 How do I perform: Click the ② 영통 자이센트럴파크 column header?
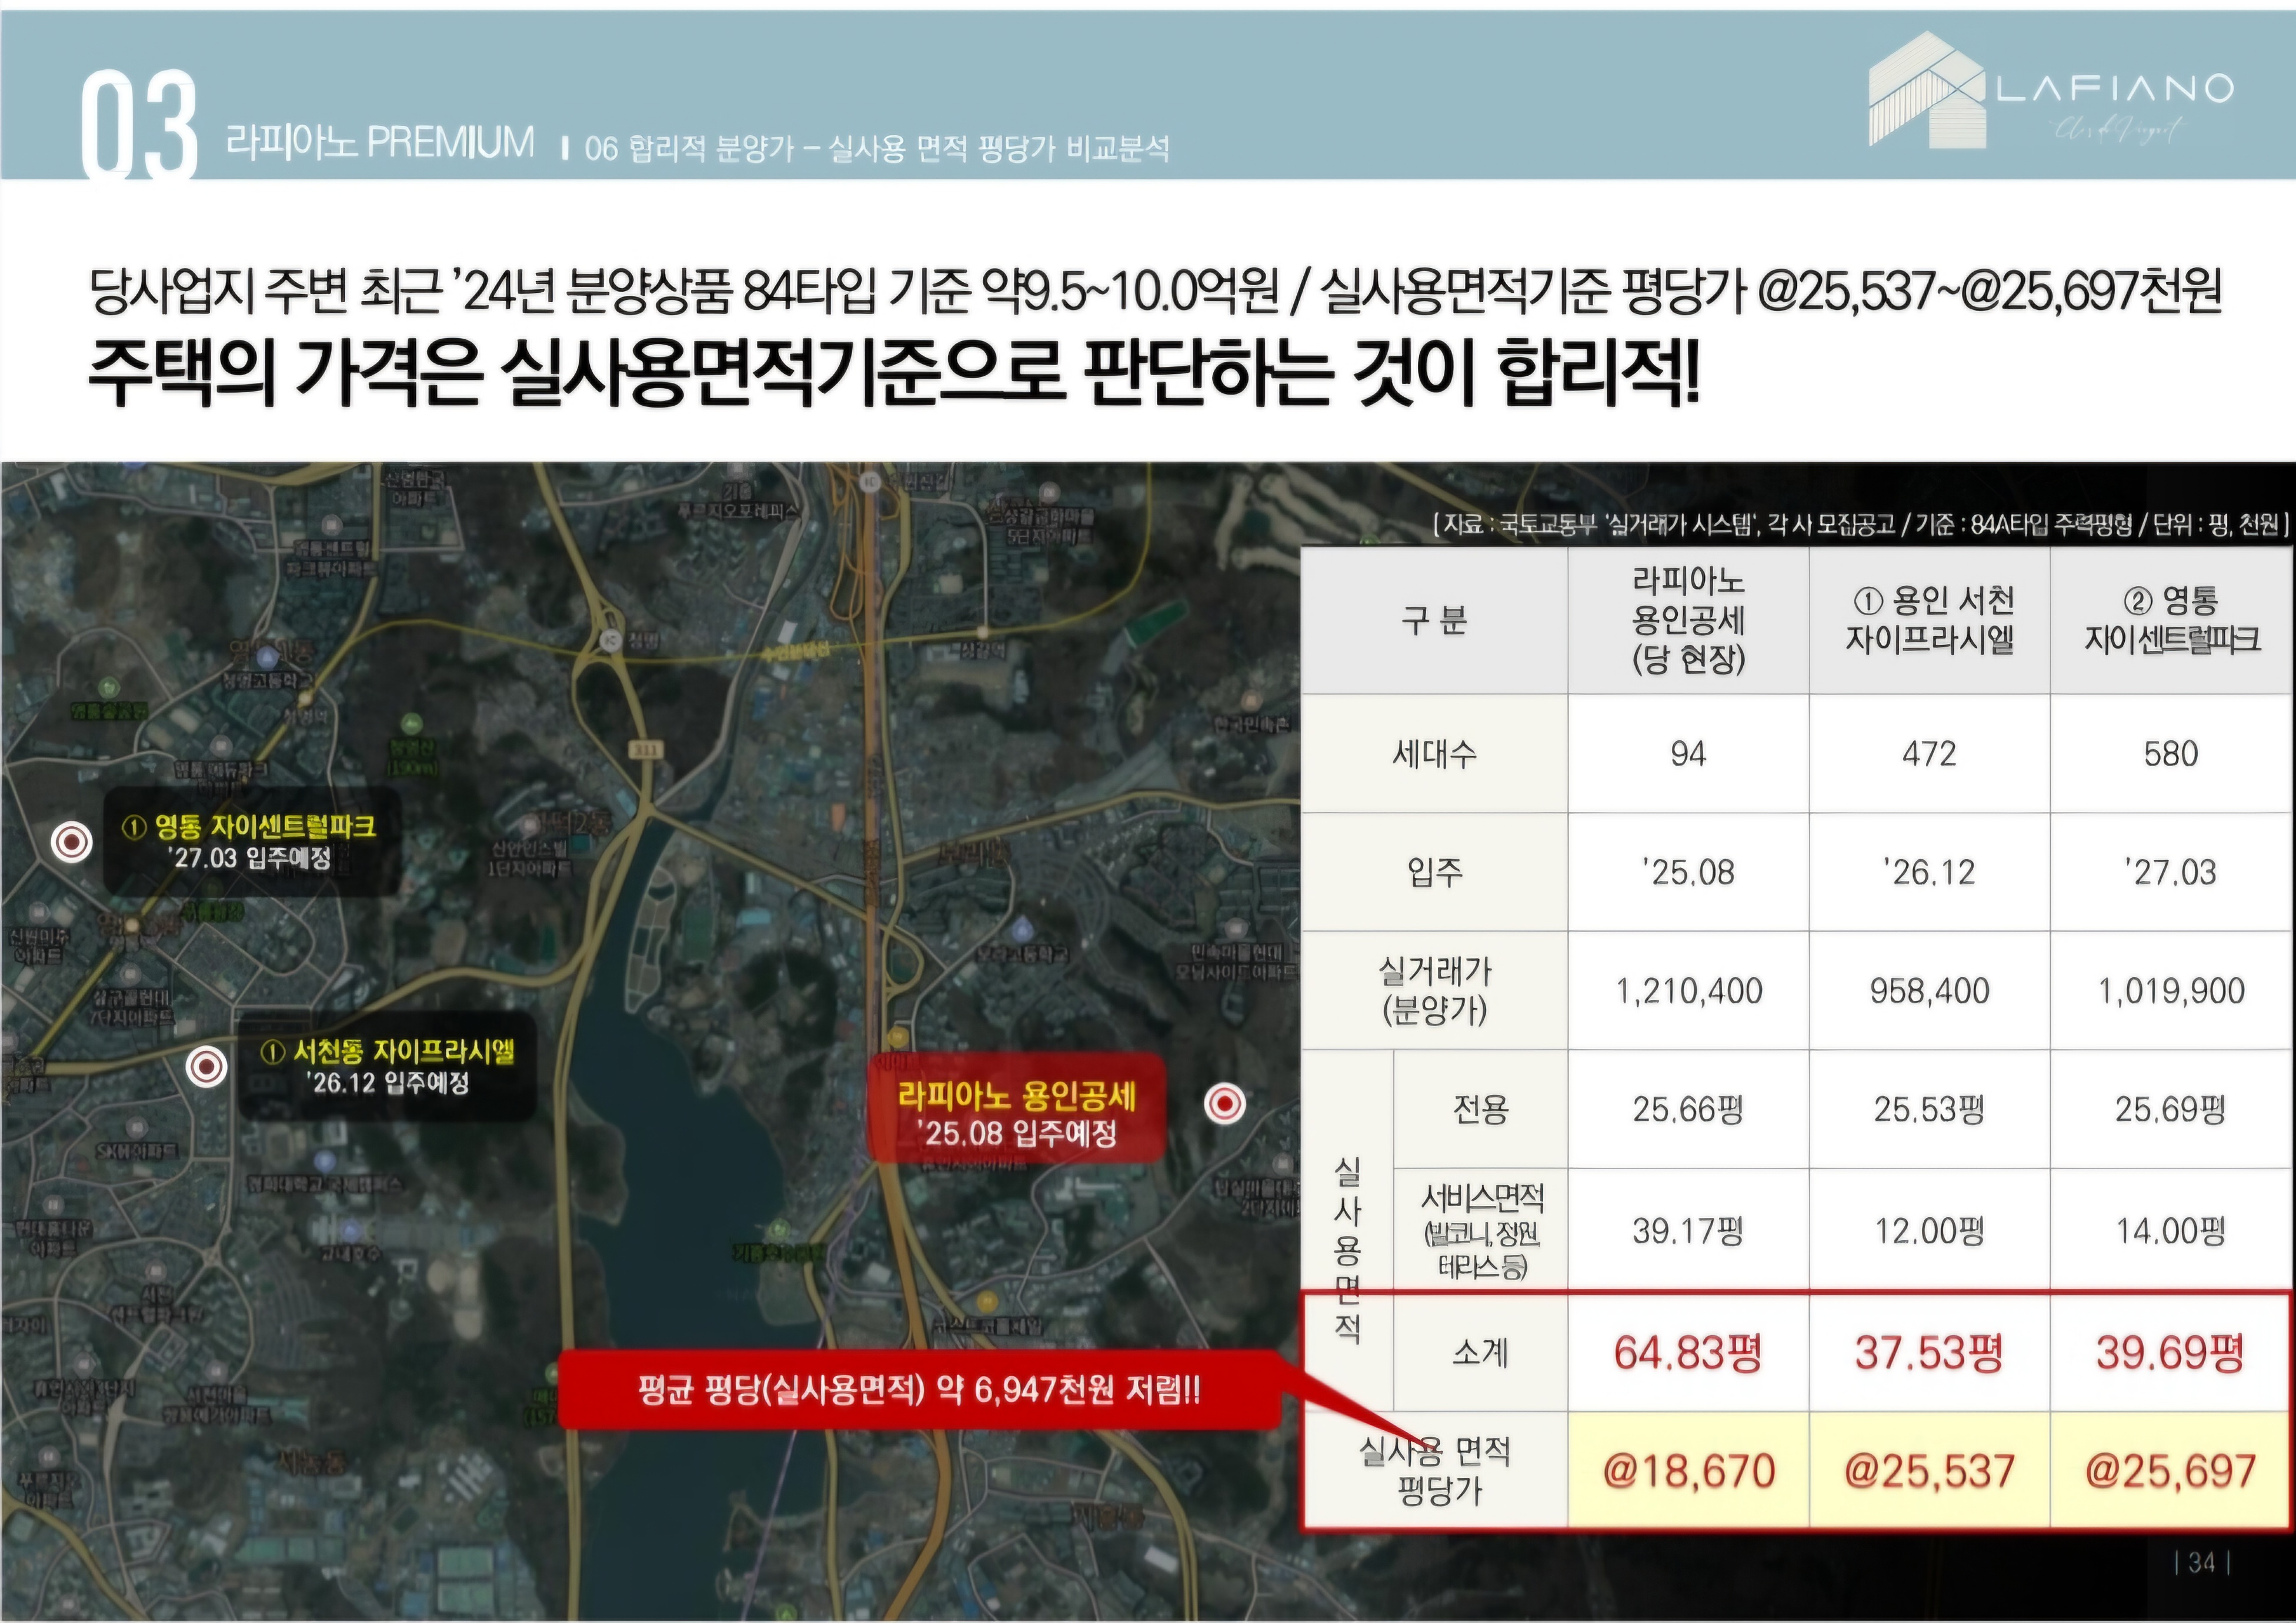pyautogui.click(x=2171, y=620)
